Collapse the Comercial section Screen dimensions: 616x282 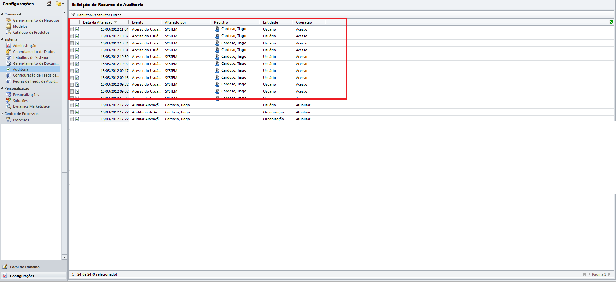pos(2,14)
